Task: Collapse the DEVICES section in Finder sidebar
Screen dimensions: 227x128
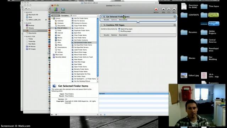Action: coord(25,12)
